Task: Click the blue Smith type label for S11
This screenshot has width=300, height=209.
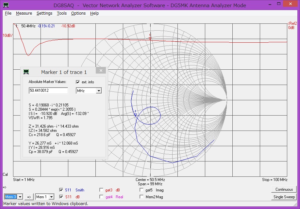Action: [x=80, y=190]
